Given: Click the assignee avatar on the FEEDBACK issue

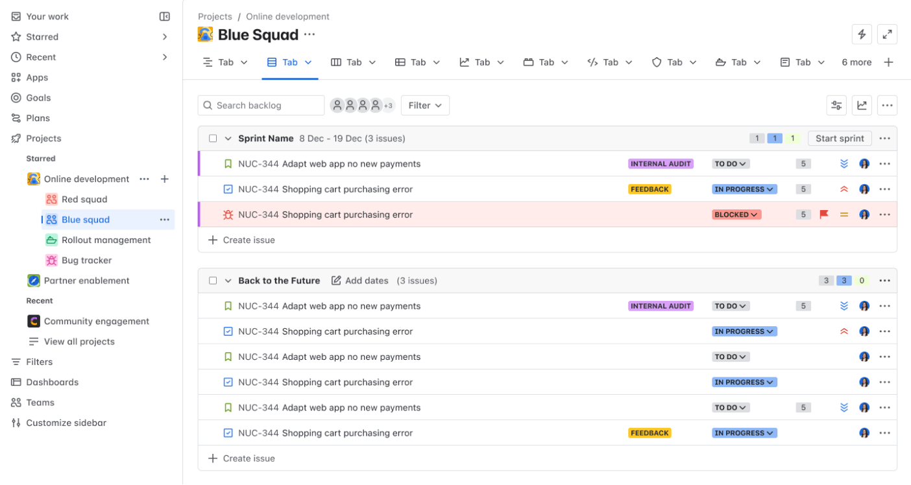Looking at the screenshot, I should 864,189.
